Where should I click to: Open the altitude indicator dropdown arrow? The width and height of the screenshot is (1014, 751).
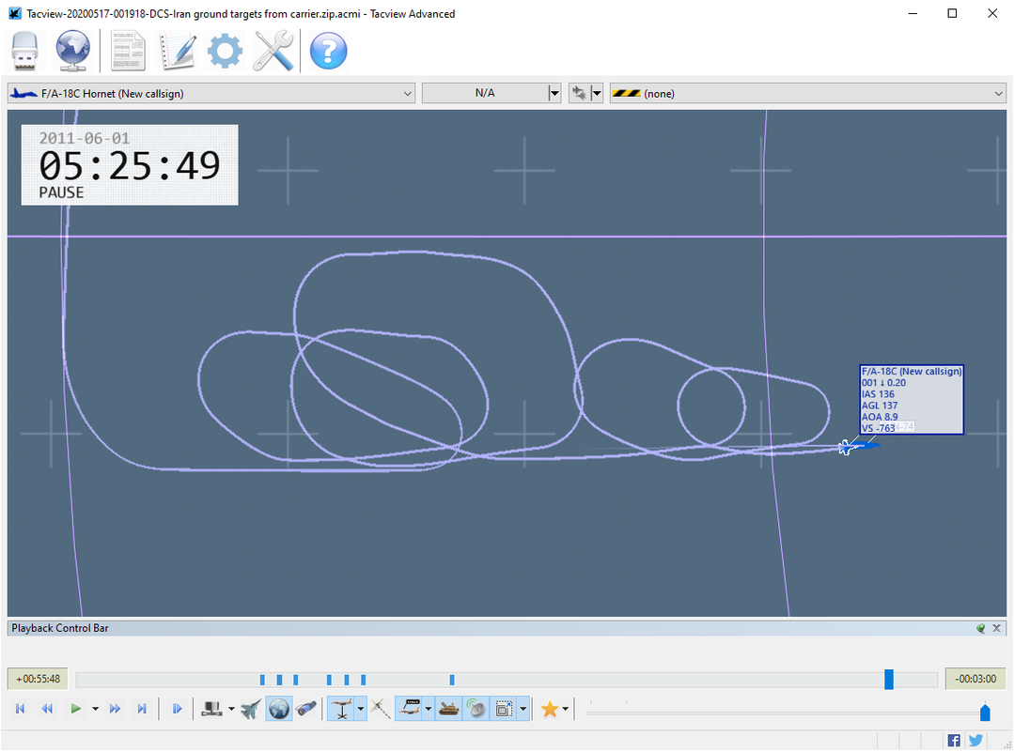[x=361, y=709]
